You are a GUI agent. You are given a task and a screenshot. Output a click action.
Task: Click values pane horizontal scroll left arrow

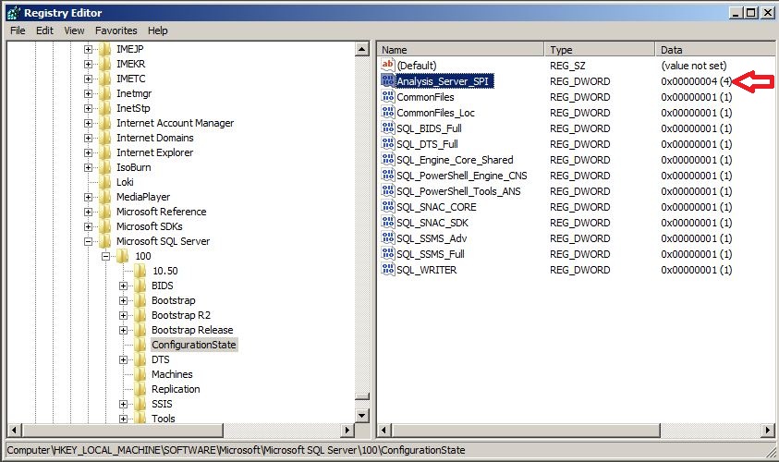click(x=385, y=431)
